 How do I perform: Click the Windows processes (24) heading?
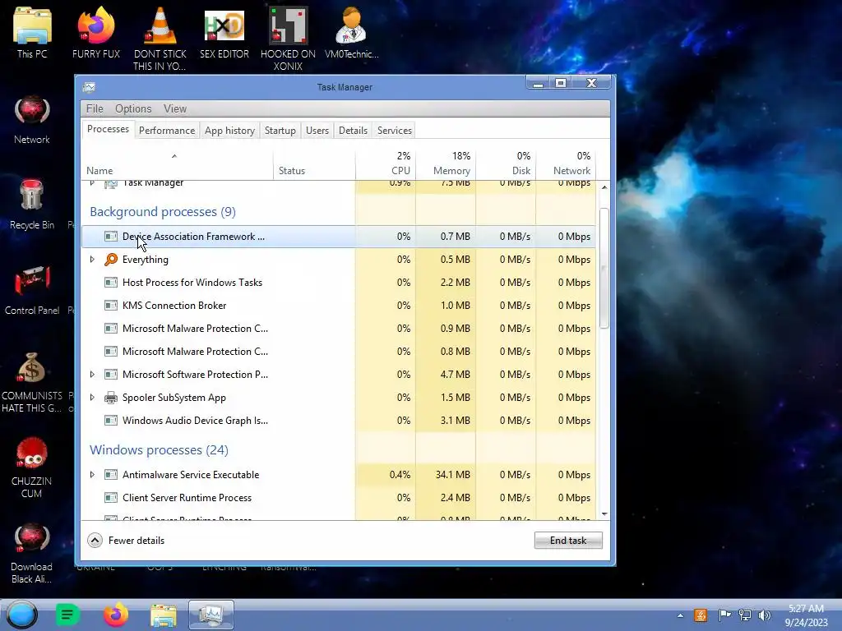coord(159,450)
